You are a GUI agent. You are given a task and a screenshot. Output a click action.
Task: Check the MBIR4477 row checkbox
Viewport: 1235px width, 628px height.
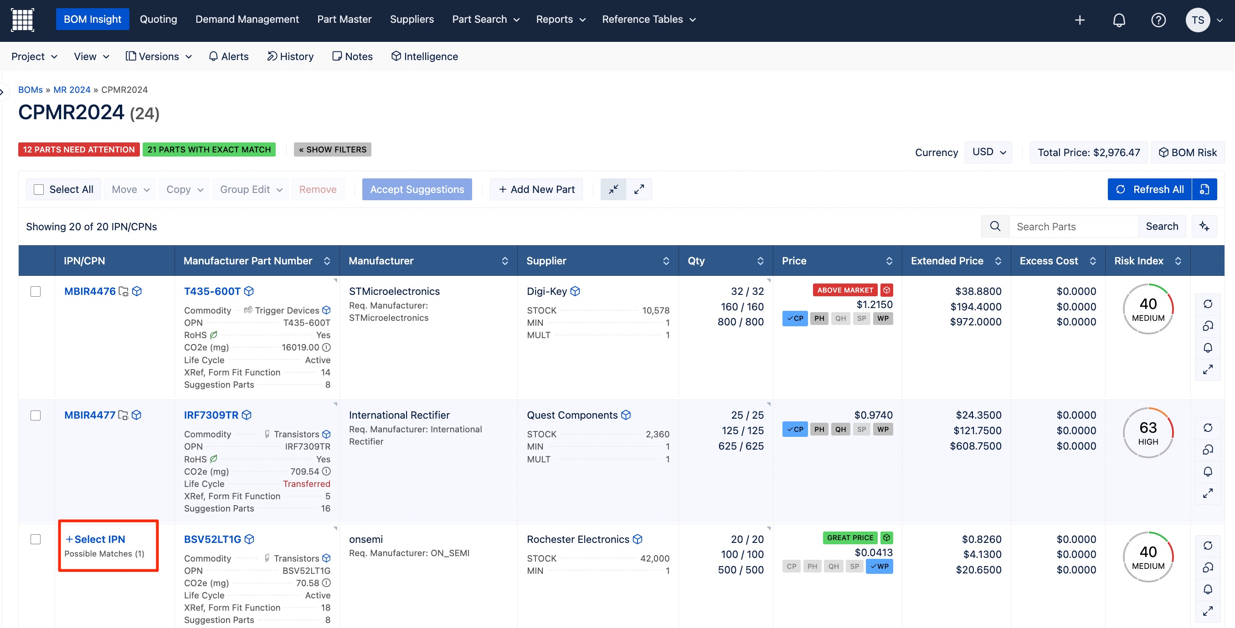(x=36, y=415)
